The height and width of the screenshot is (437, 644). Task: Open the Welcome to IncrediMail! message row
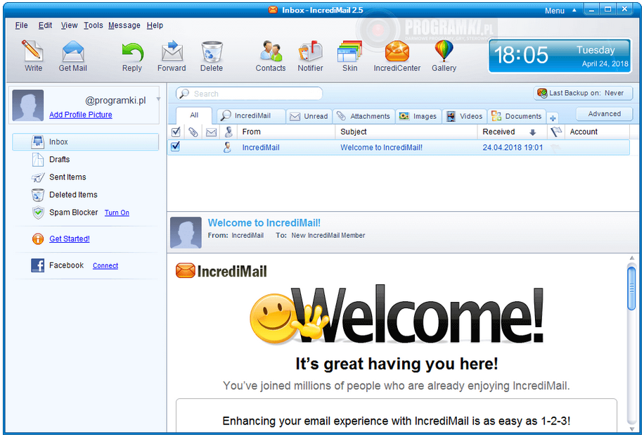399,148
